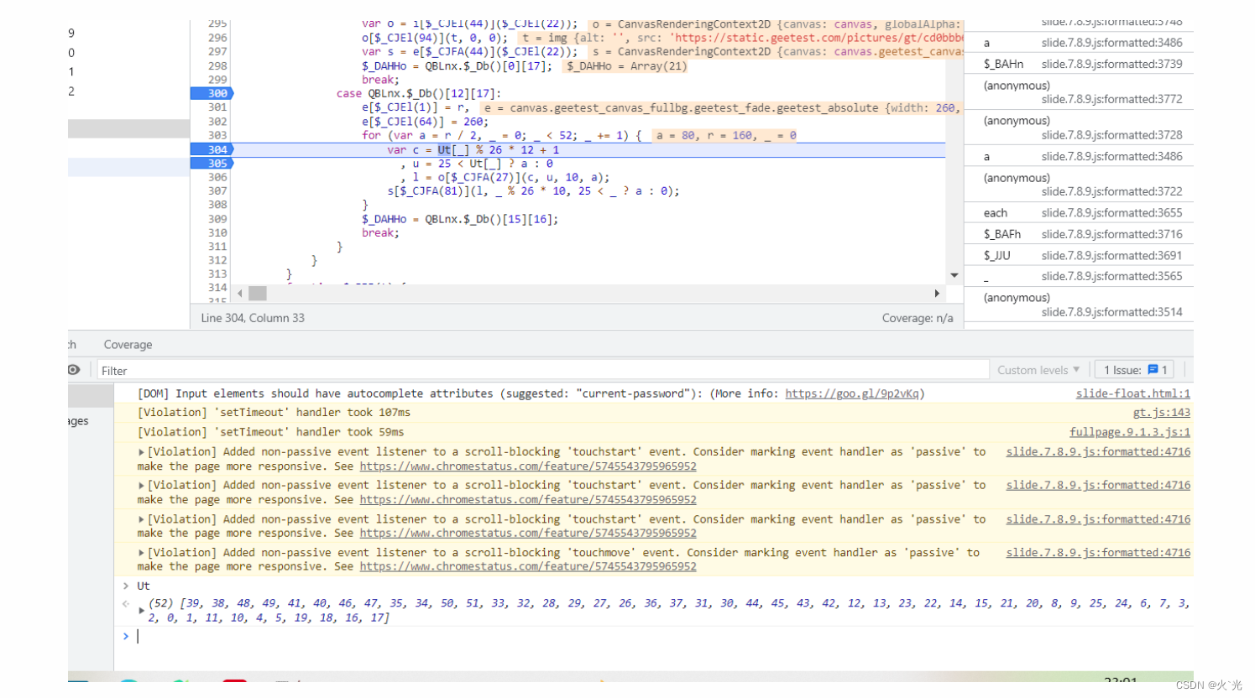The height and width of the screenshot is (698, 1255).
Task: Add a breakpoint at line 307
Action: [x=217, y=191]
